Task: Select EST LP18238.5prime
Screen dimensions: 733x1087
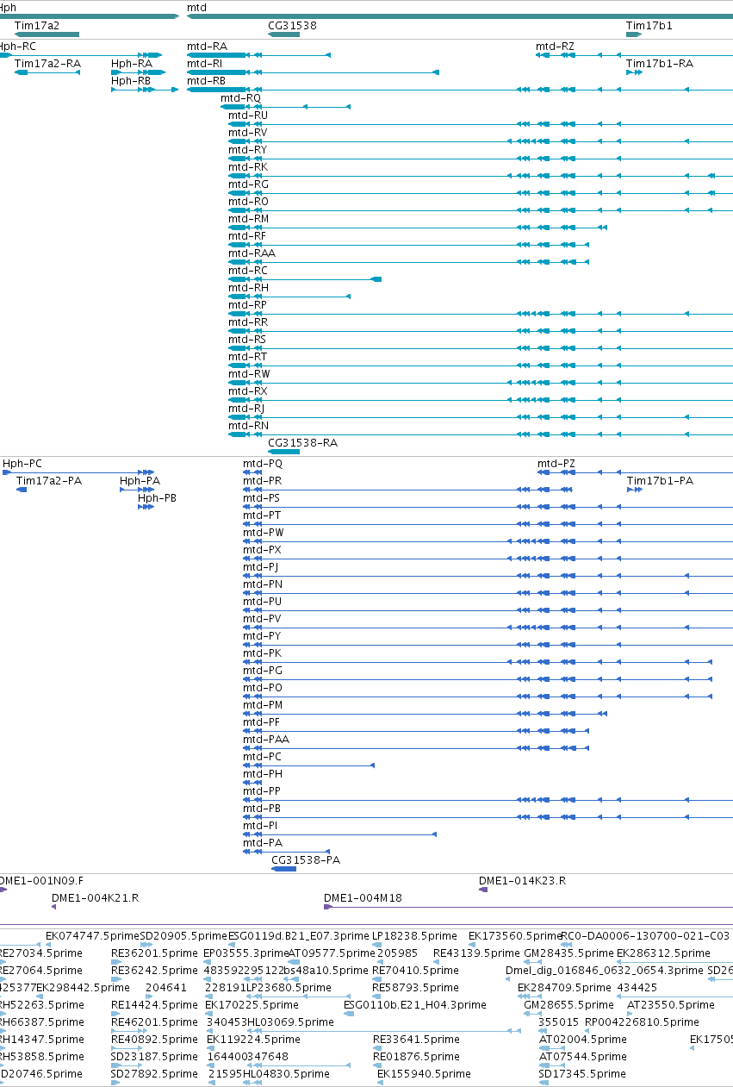Action: pyautogui.click(x=414, y=936)
